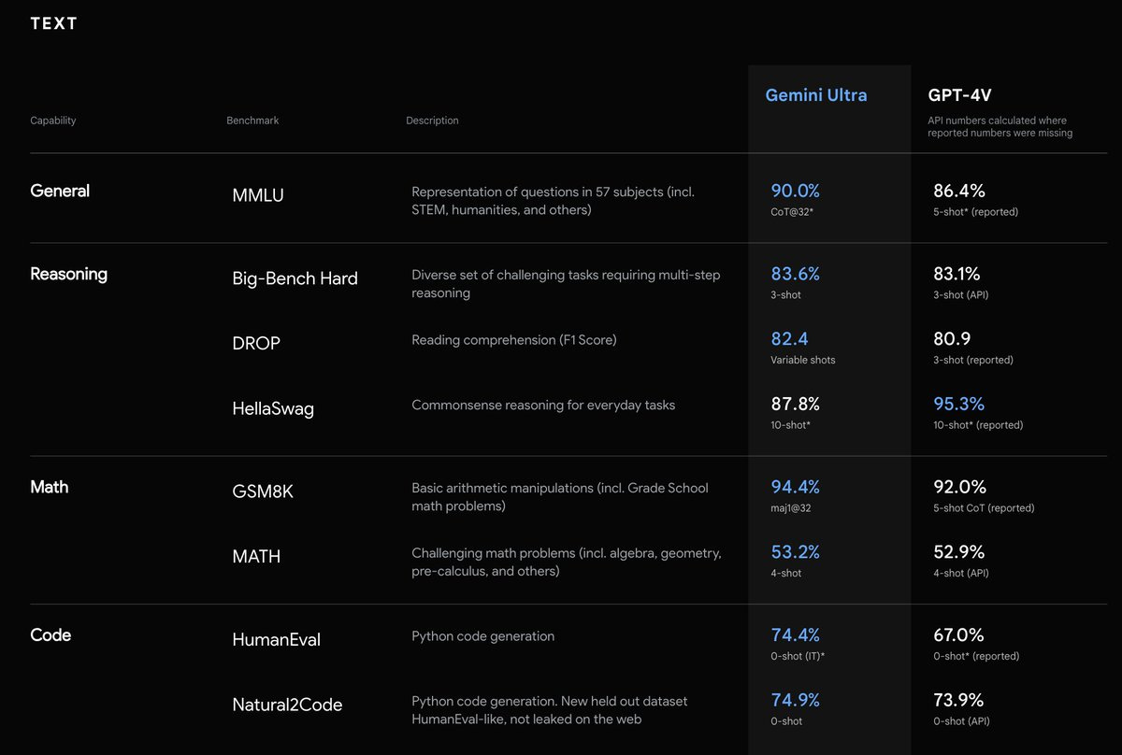
Task: Select the 67.0% HumanEval score
Action: (958, 634)
